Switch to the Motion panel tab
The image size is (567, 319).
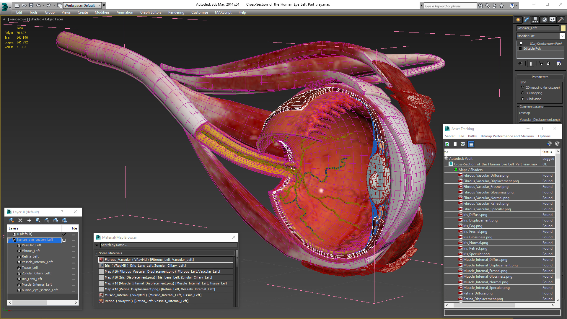[x=544, y=20]
